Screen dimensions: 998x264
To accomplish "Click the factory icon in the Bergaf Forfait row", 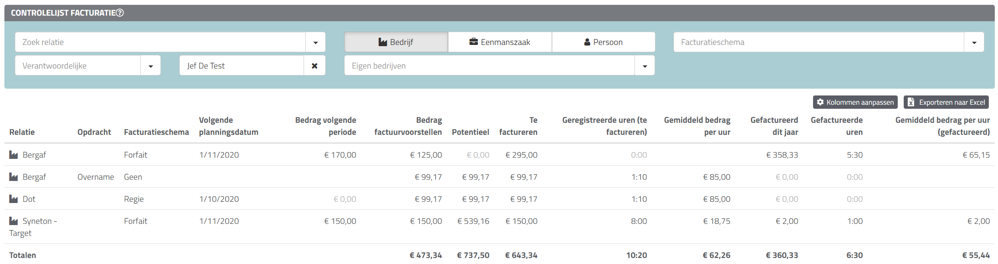I will (14, 155).
